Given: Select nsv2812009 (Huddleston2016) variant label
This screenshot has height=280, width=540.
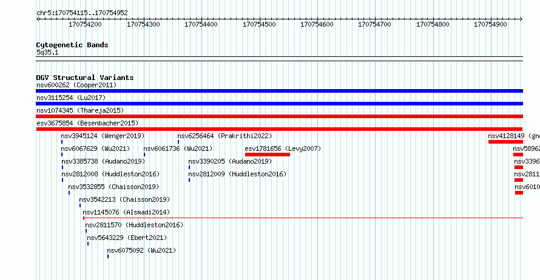Looking at the screenshot, I should click(x=237, y=174).
